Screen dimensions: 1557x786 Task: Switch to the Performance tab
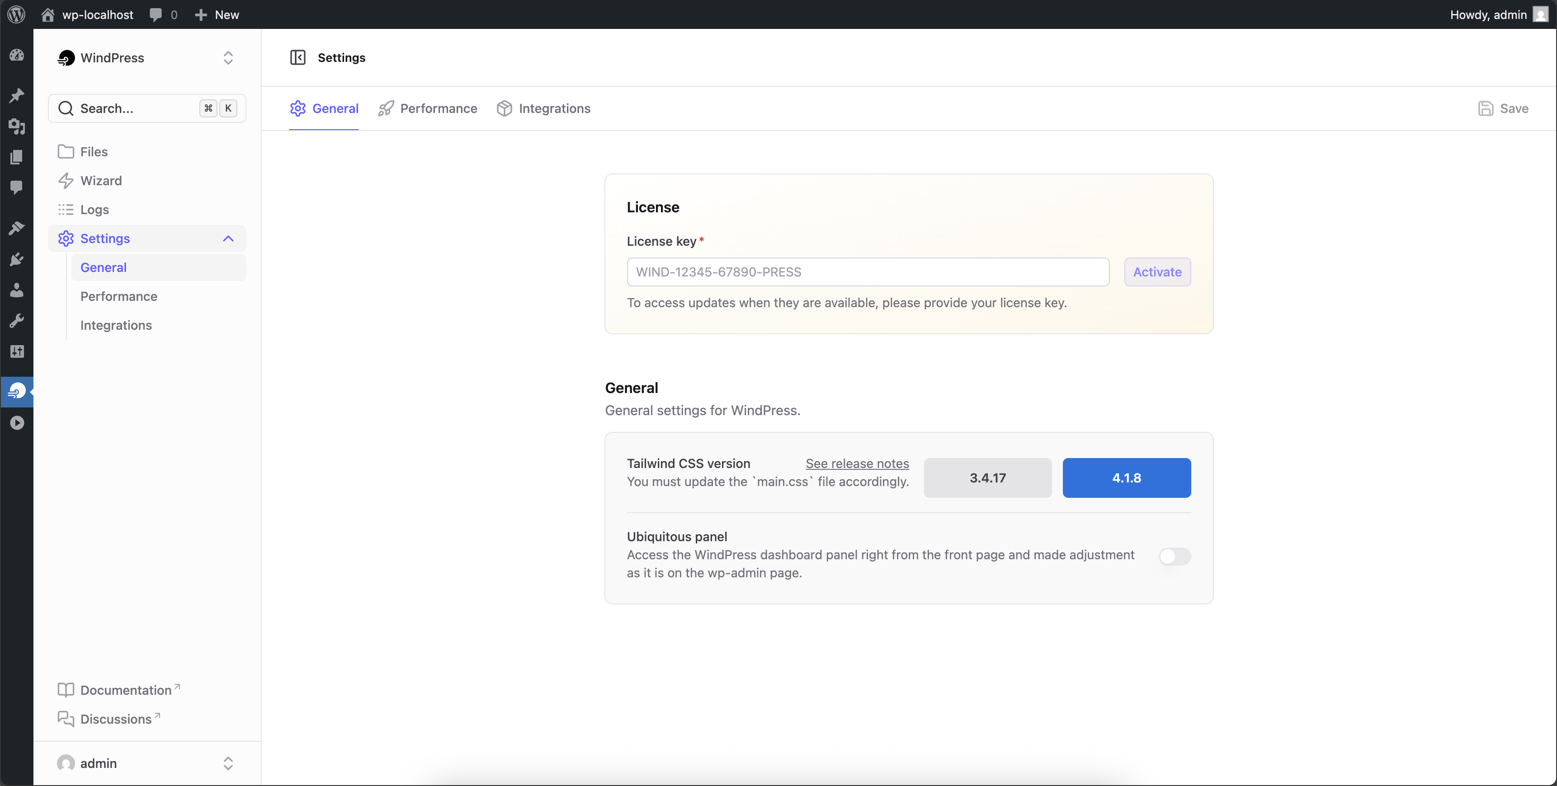pyautogui.click(x=428, y=108)
